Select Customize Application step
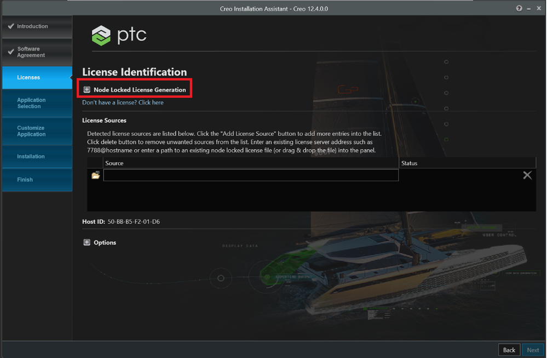 [37, 131]
